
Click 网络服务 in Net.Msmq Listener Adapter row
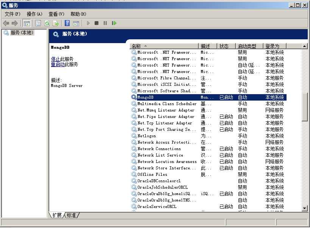(274, 110)
